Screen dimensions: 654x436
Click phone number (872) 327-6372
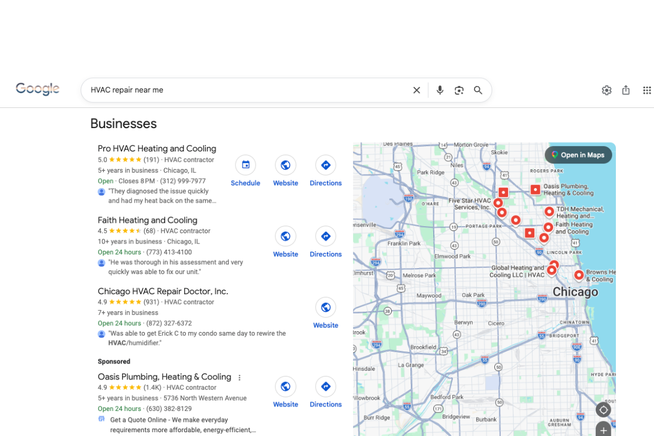click(x=169, y=323)
